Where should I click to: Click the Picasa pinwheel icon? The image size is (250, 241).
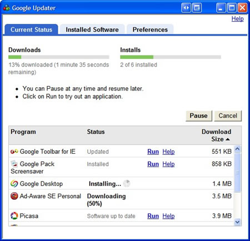(x=14, y=216)
